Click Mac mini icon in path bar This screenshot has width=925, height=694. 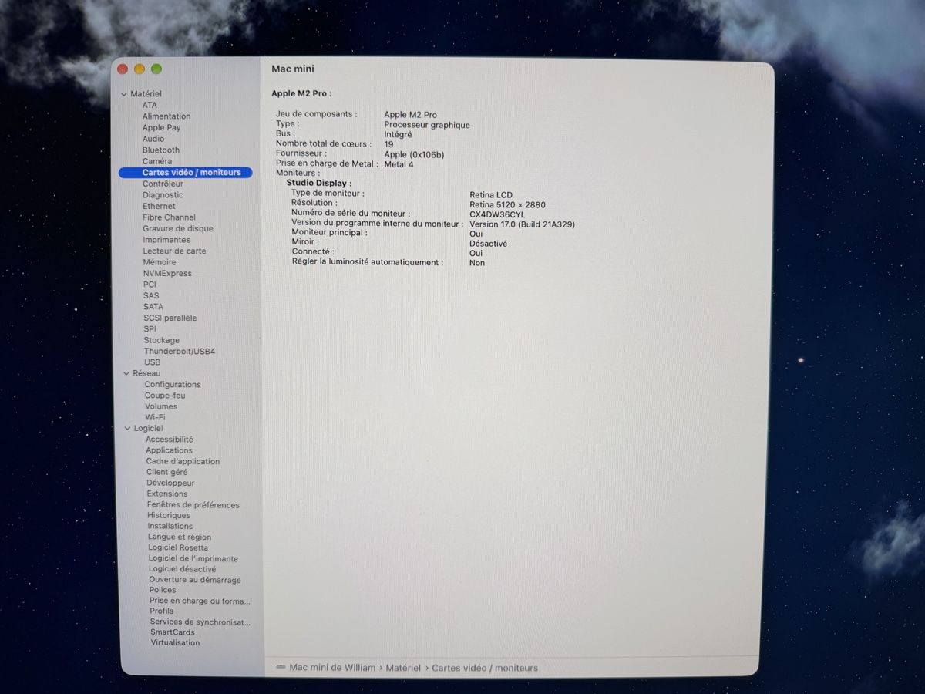tap(281, 668)
